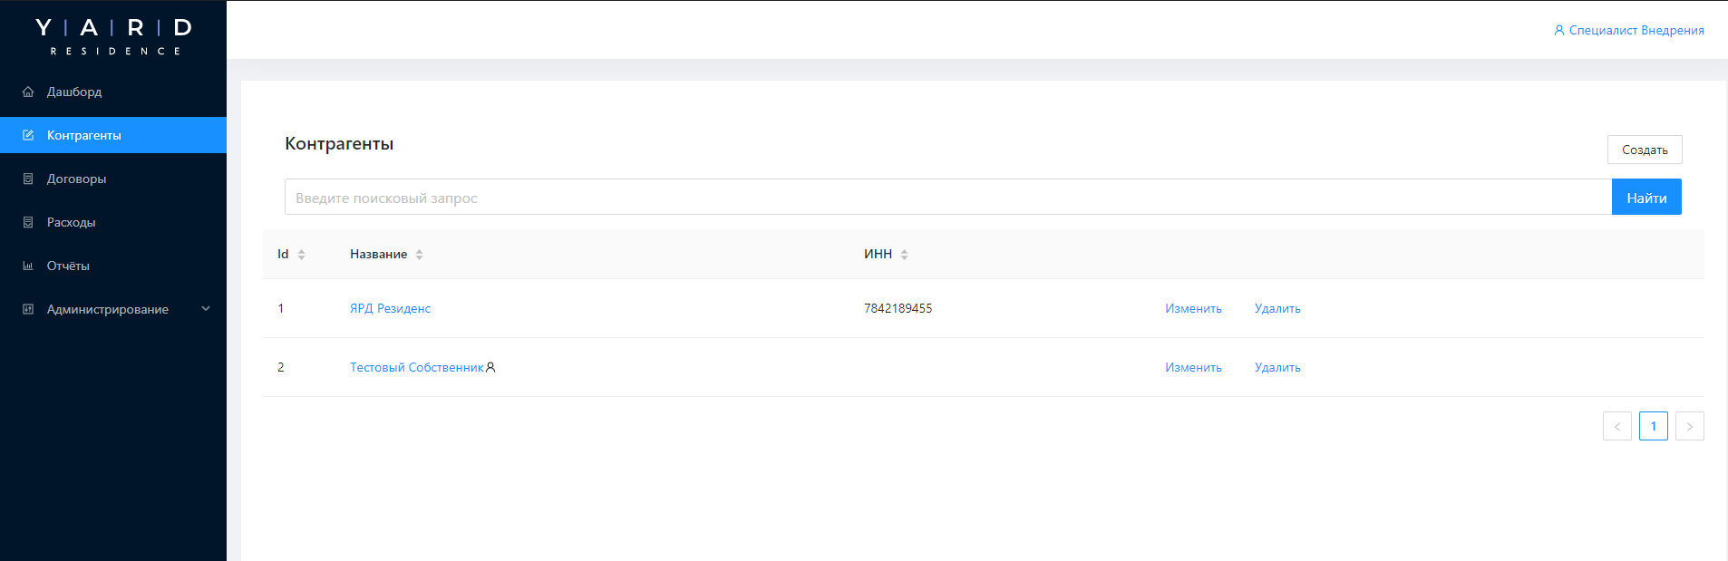Focus the search query input field
1728x561 pixels.
point(947,198)
